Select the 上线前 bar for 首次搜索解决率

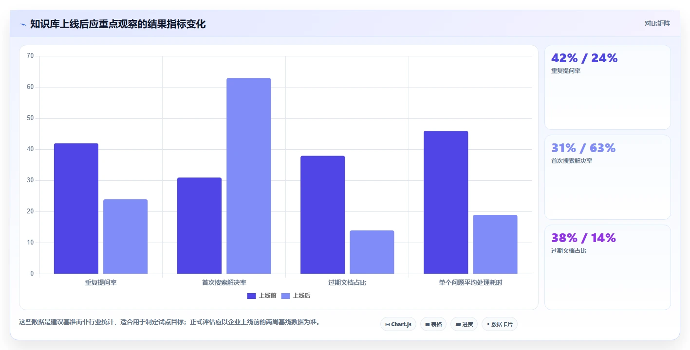point(199,226)
